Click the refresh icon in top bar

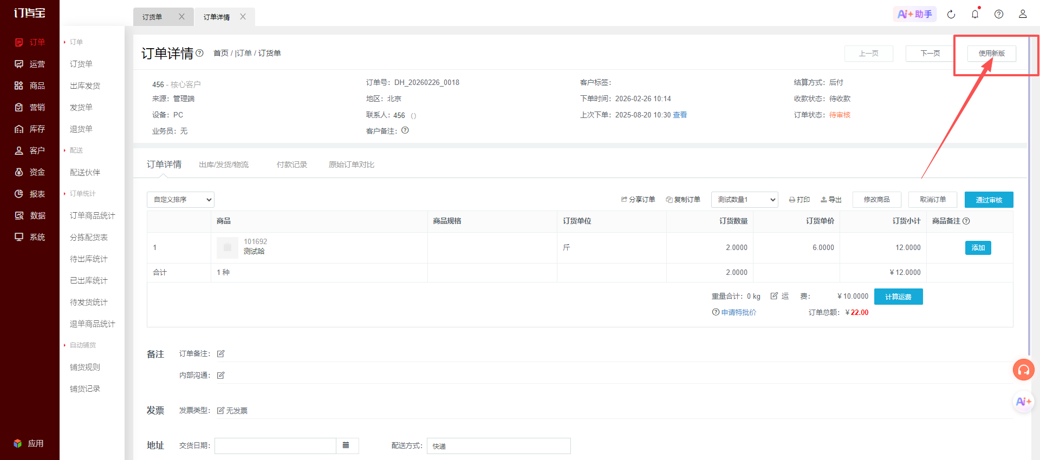coord(951,15)
